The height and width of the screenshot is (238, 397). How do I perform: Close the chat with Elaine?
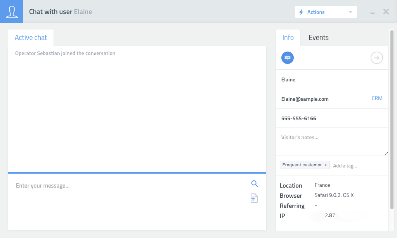pyautogui.click(x=386, y=12)
